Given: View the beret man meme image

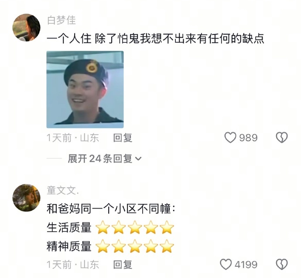Looking at the screenshot, I should point(85,90).
